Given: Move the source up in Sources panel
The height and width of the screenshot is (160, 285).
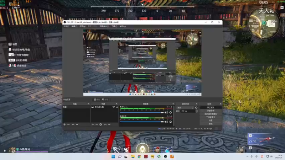Looking at the screenshot, I should pyautogui.click(x=105, y=124).
